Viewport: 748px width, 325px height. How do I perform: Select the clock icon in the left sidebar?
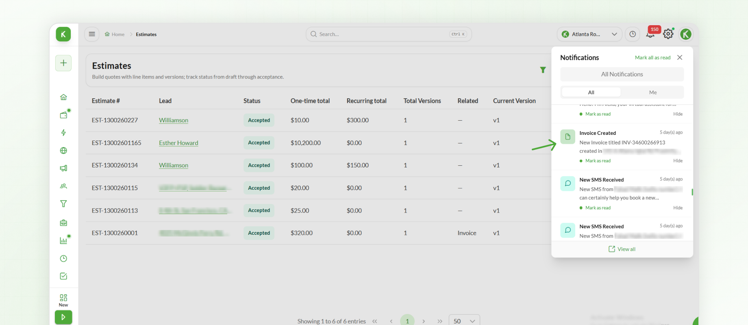coord(63,258)
